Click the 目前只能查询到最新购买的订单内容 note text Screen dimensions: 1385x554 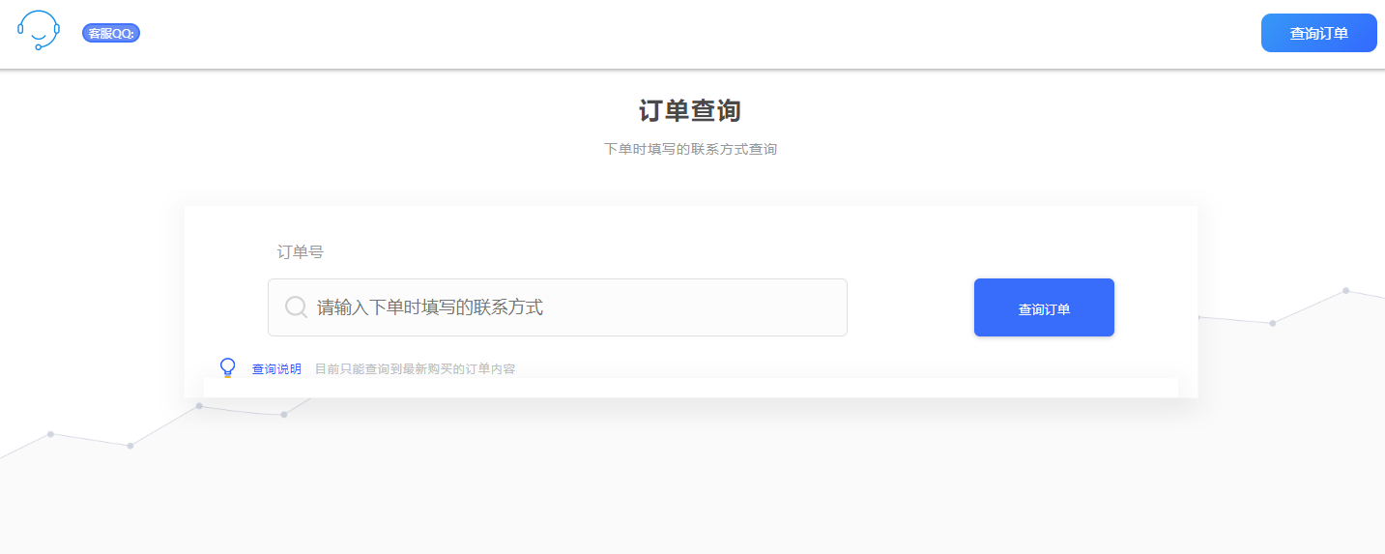[415, 369]
